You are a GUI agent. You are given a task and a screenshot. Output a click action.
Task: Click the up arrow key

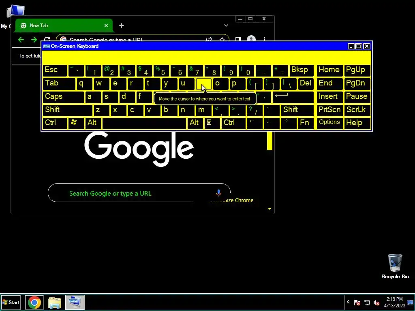272,110
